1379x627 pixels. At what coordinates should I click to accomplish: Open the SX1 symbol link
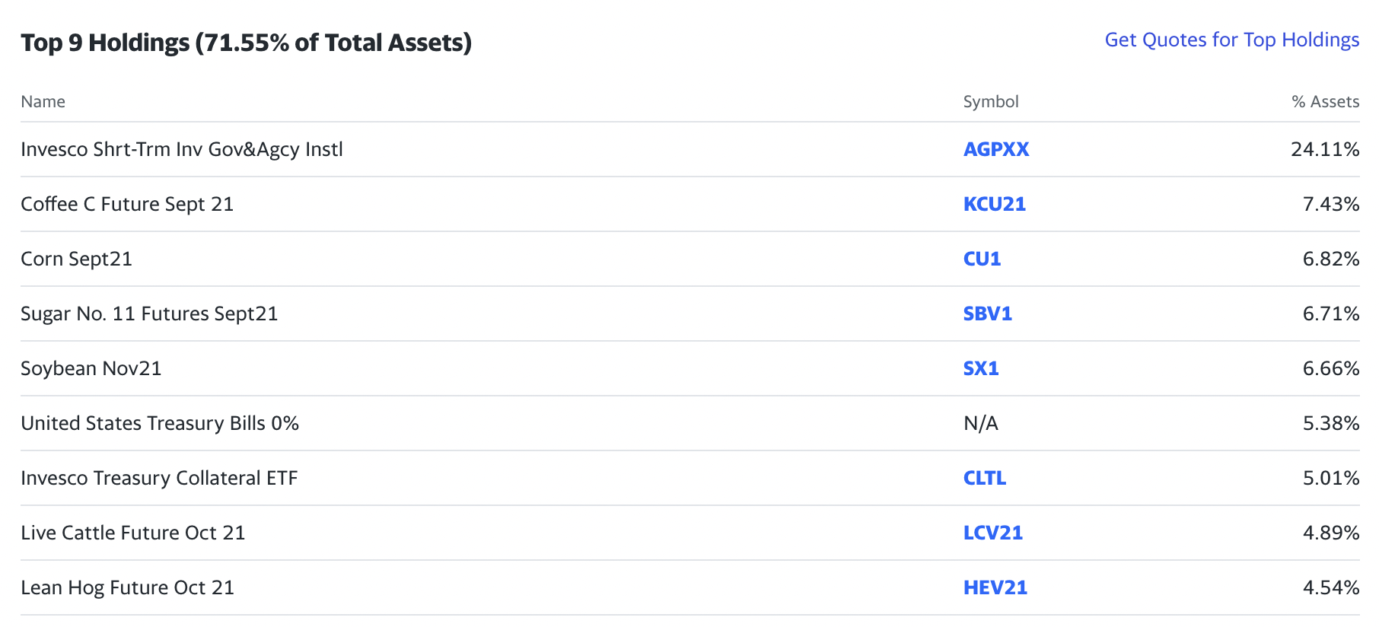pyautogui.click(x=981, y=368)
